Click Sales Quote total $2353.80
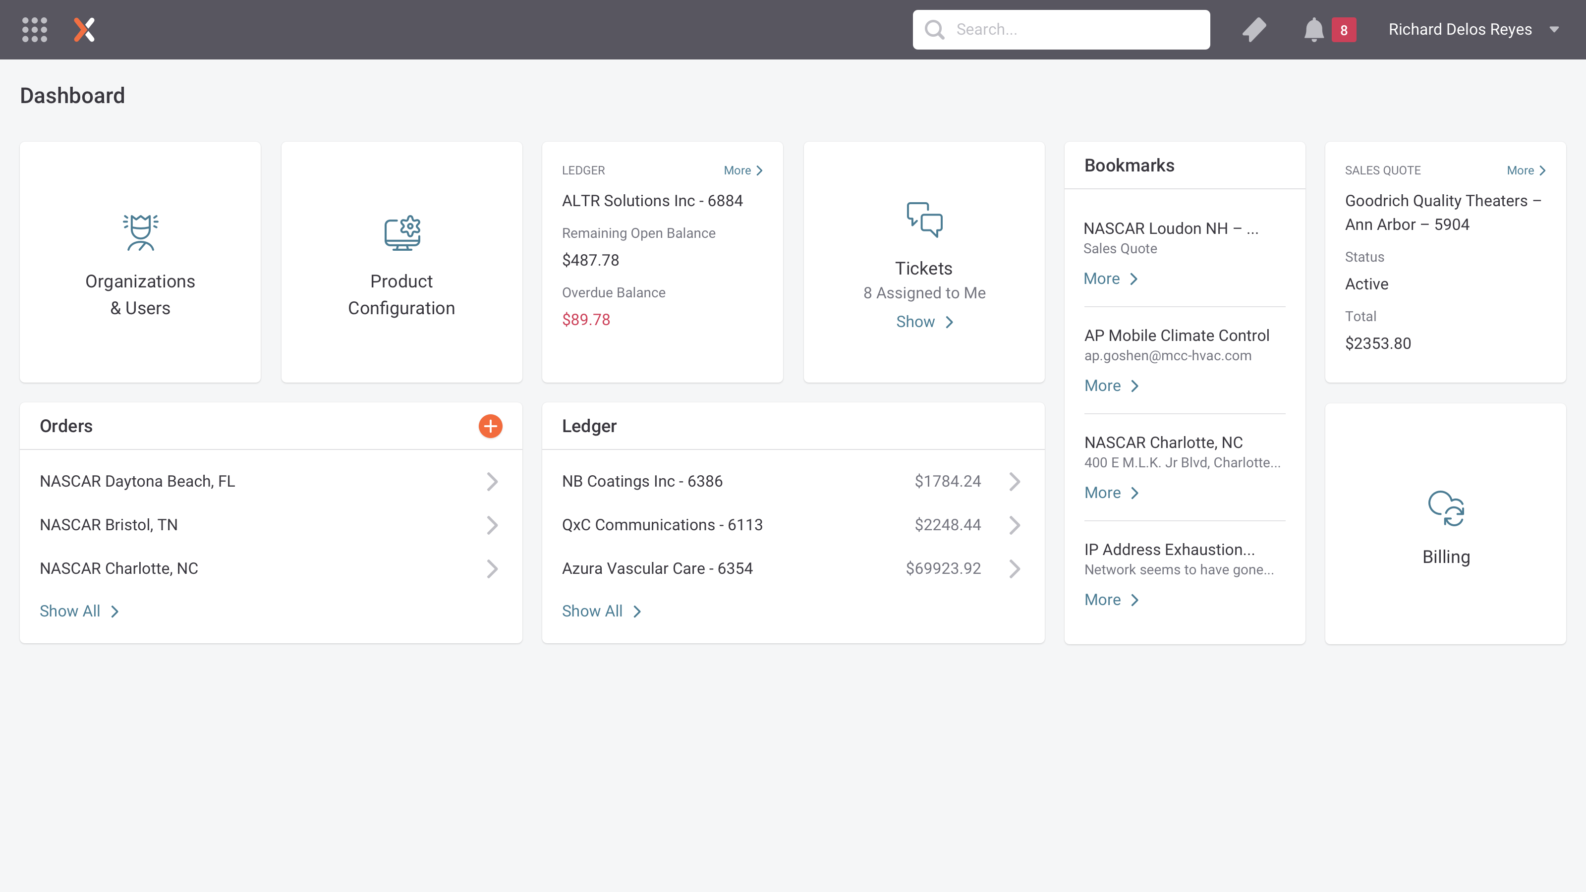This screenshot has width=1586, height=892. (1377, 343)
